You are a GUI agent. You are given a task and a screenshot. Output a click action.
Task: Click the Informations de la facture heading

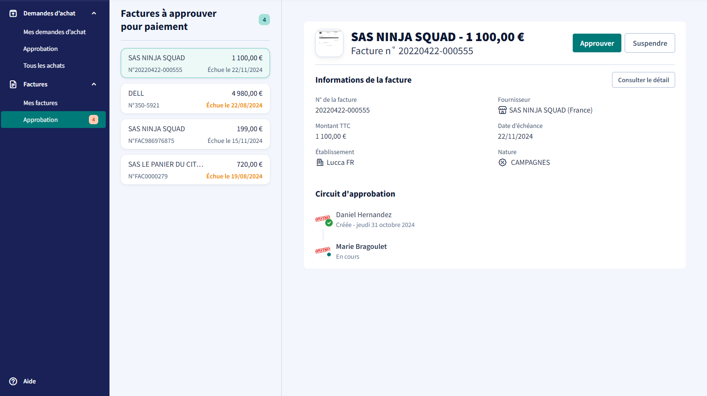364,80
